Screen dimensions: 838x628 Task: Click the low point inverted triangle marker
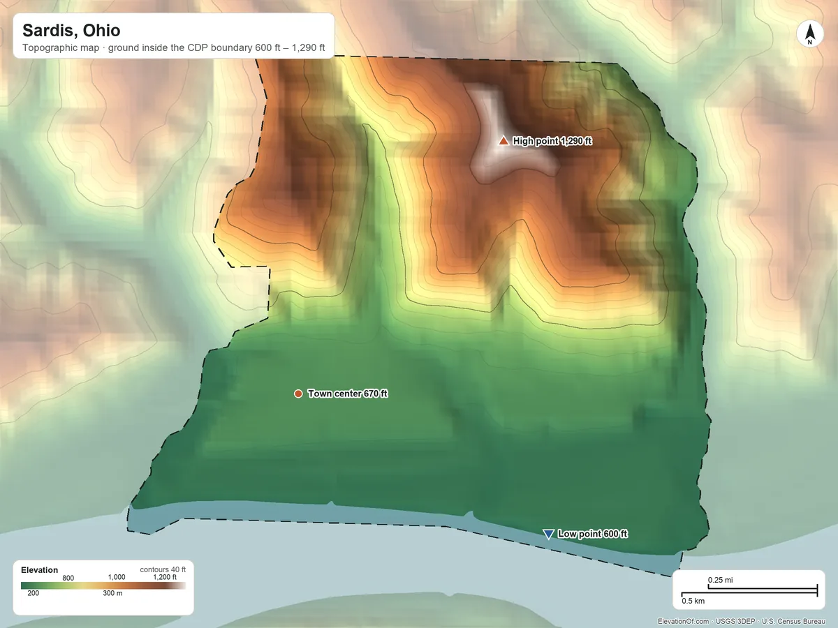coord(548,534)
